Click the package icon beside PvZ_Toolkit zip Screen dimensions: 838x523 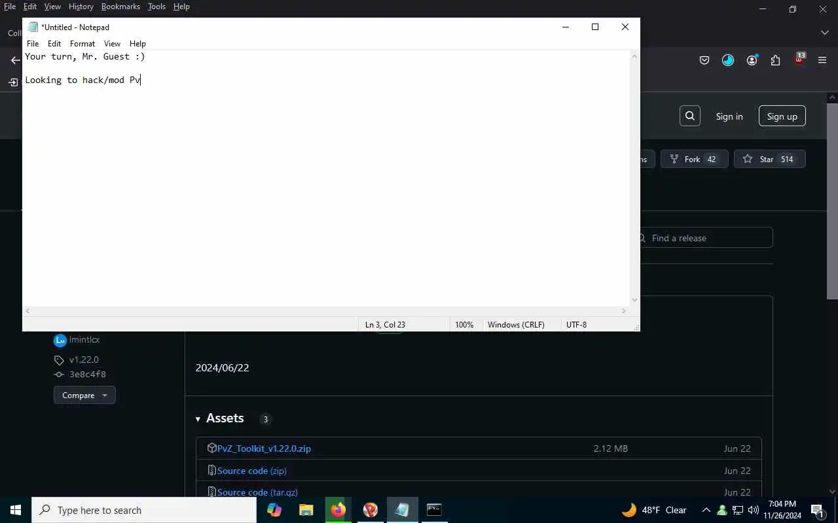[x=211, y=448]
